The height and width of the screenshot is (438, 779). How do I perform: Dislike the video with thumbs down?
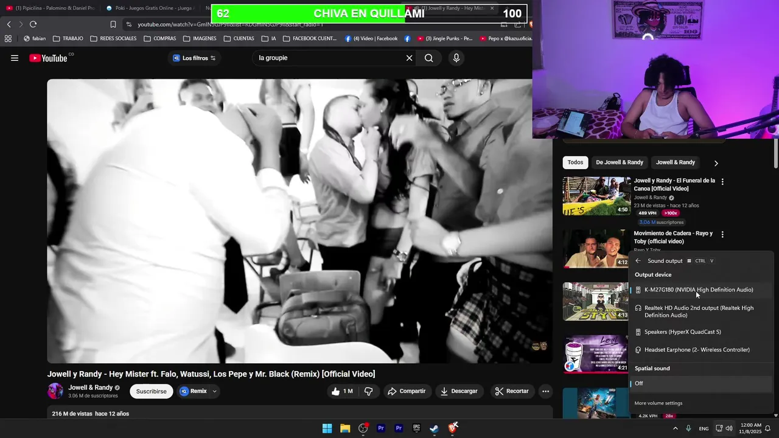click(368, 391)
